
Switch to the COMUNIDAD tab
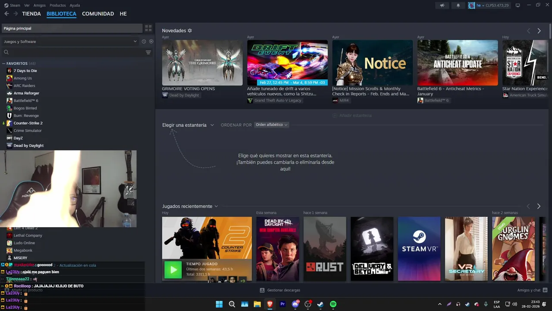[x=98, y=14]
